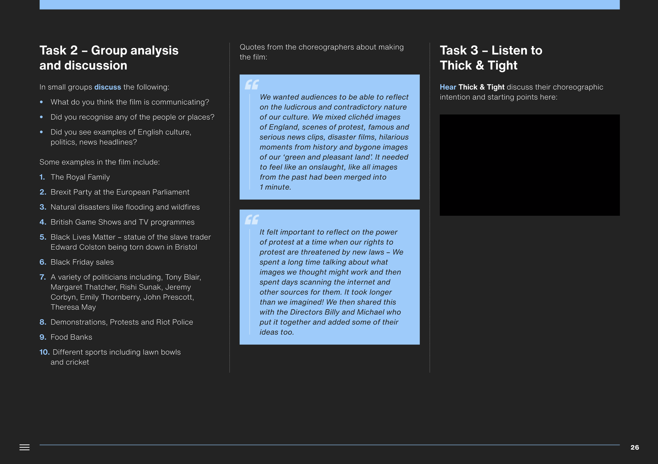Screen dimensions: 658x464
Task: Click 'Demonstrations, Protests and Riot Police'
Action: pos(122,322)
